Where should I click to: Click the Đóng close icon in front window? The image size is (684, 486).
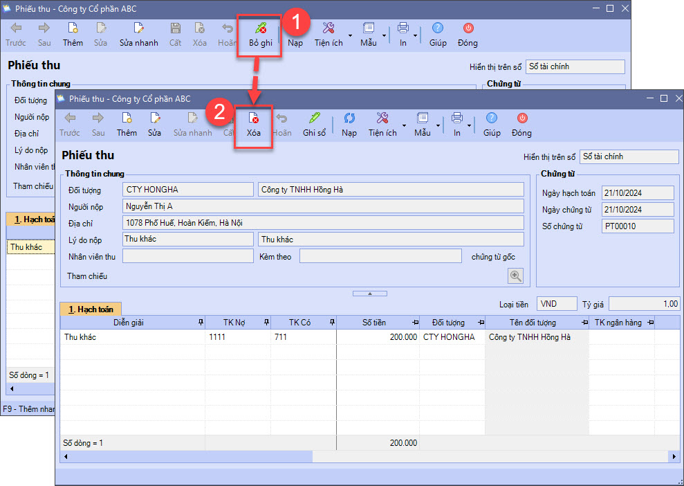(521, 119)
